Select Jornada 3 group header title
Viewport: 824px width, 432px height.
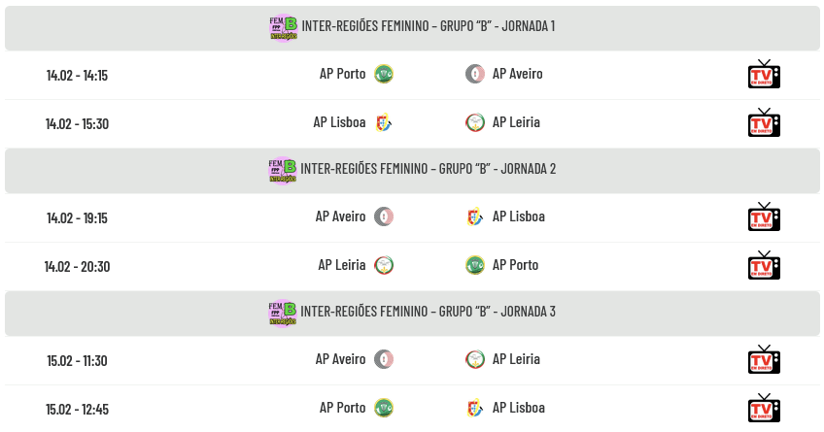pyautogui.click(x=428, y=312)
